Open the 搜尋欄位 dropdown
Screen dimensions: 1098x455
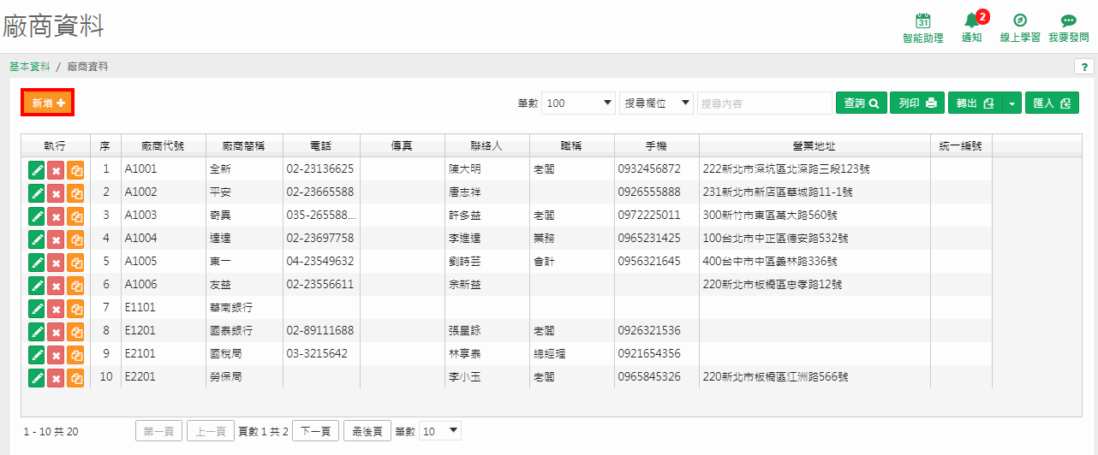(657, 103)
